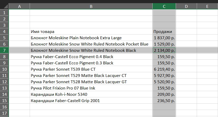Click the select-all triangle corner
The image size is (218, 117).
tap(4, 6)
